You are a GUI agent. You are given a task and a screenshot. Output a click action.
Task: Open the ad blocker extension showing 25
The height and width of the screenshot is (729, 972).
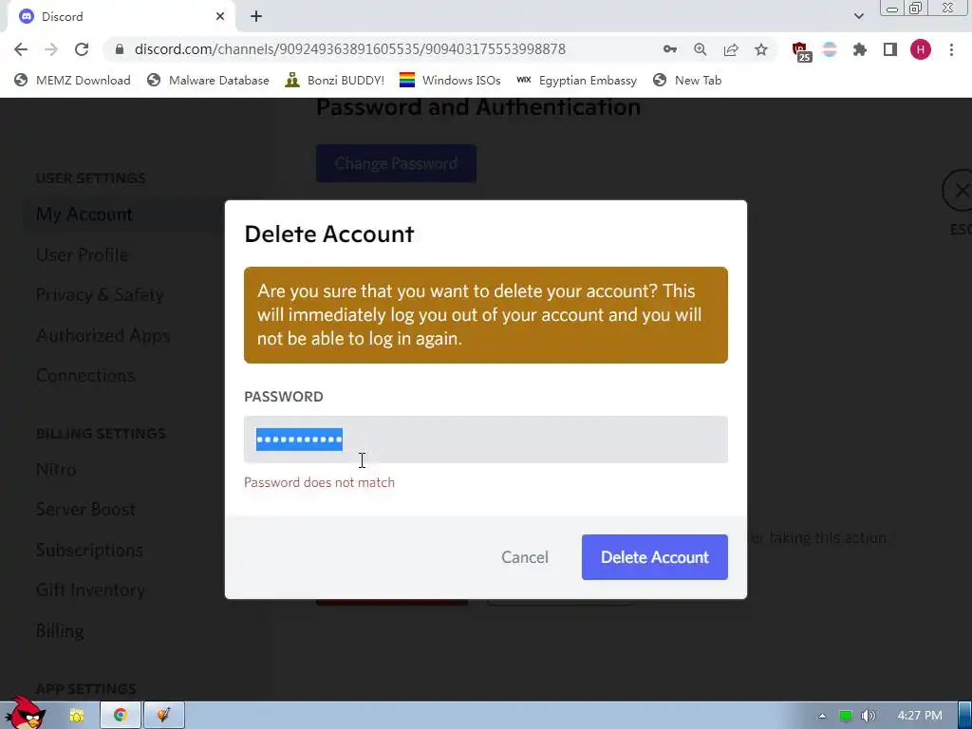coord(801,51)
